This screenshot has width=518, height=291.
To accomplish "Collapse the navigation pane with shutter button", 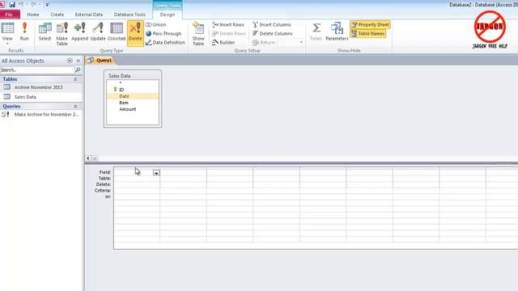I will coord(79,61).
